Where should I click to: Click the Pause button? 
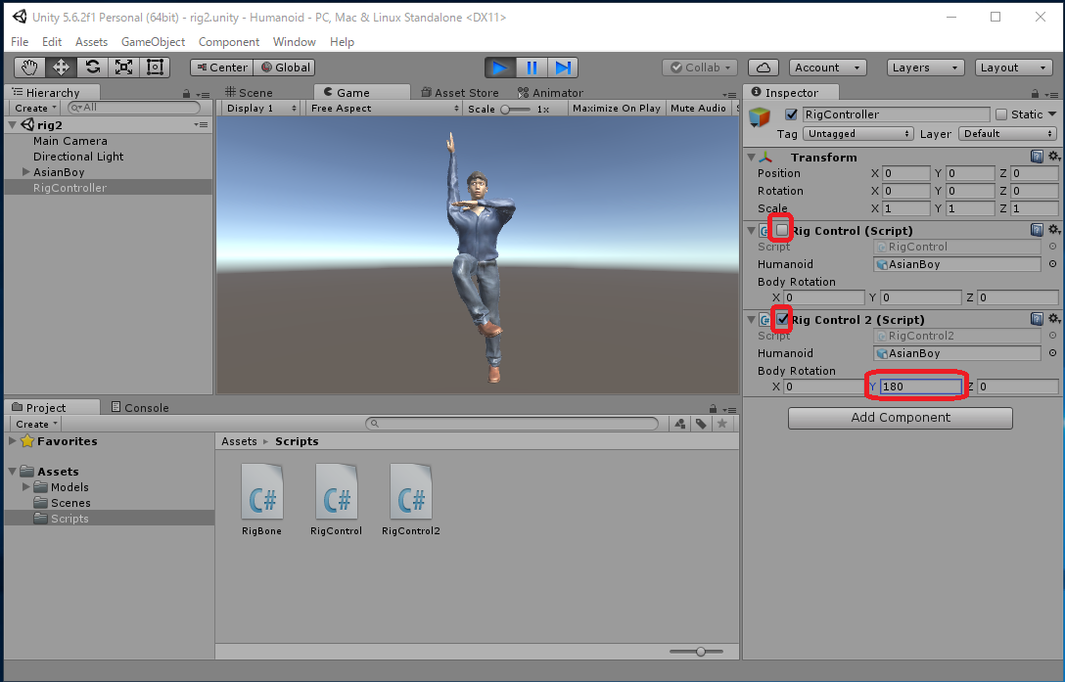click(532, 68)
